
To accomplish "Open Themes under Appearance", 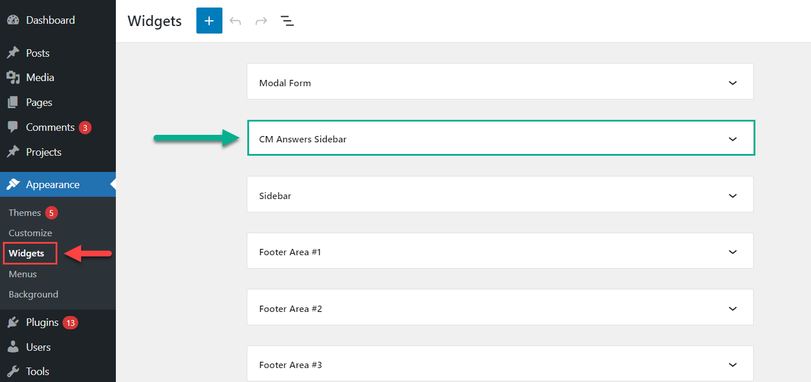I will coord(25,213).
